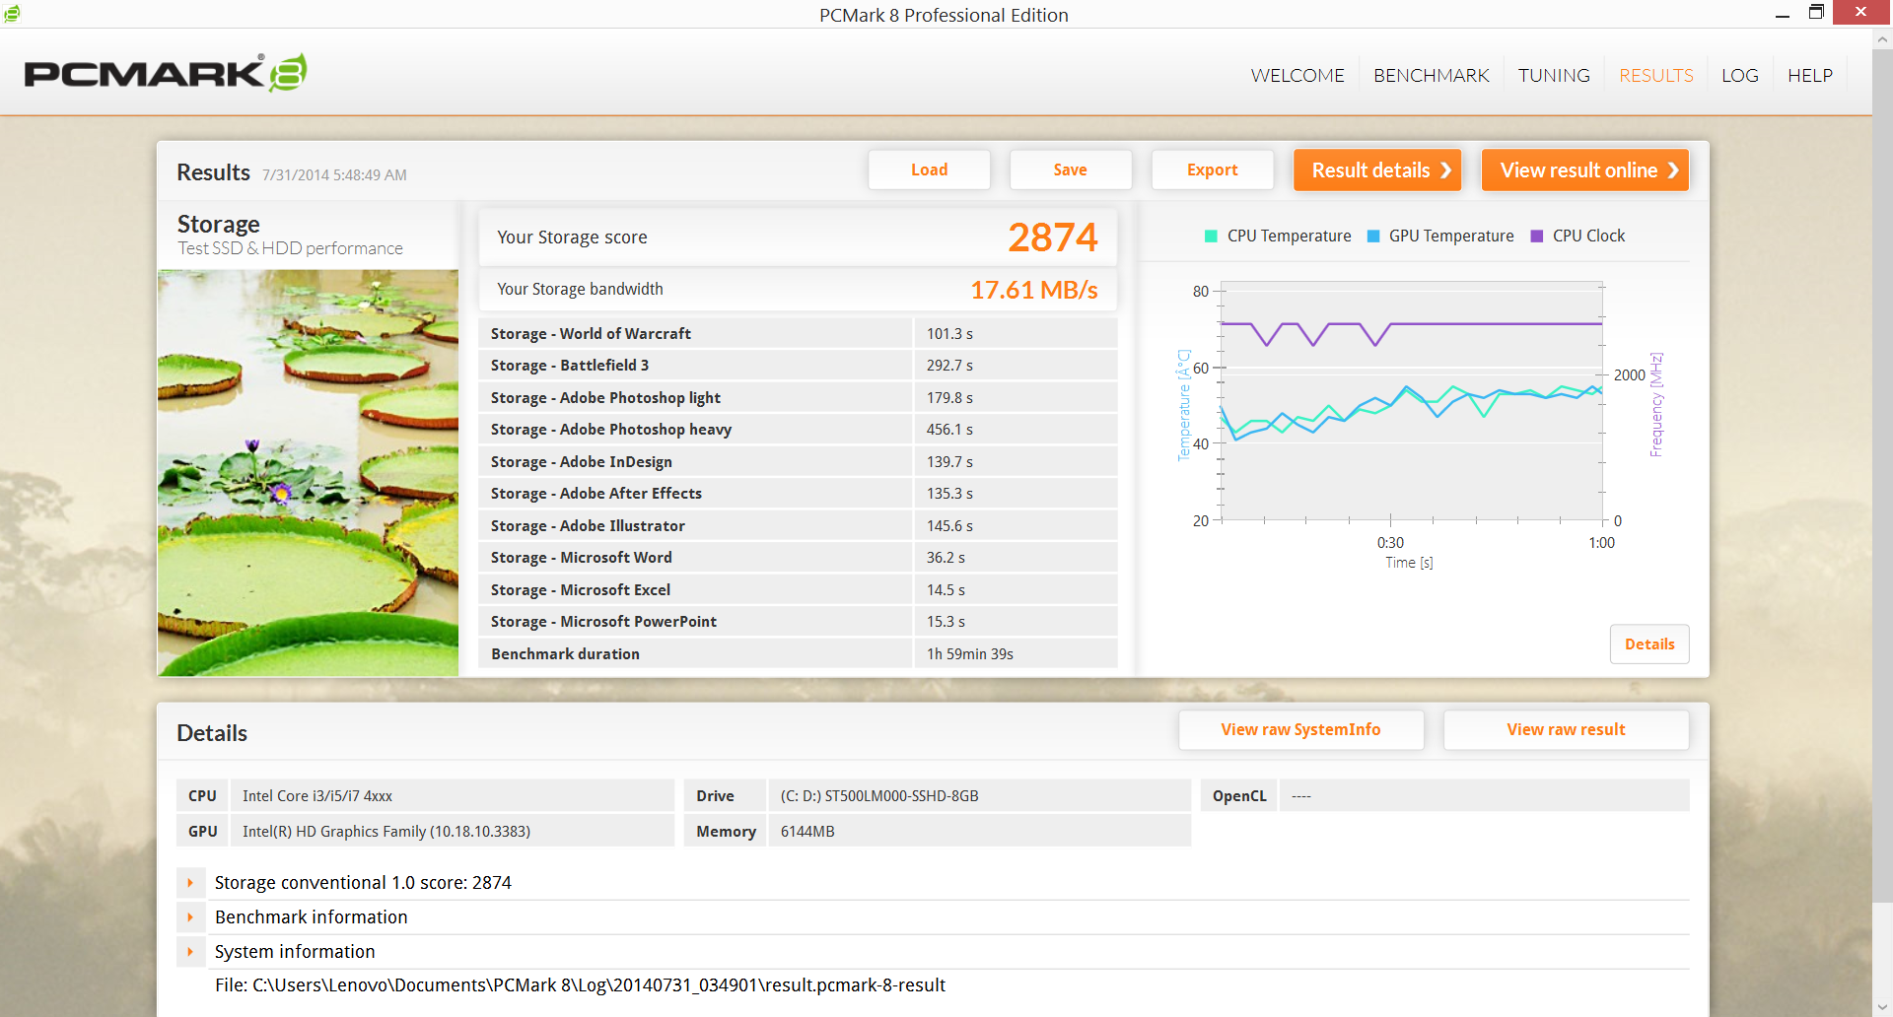Select the RESULTS tab

tap(1655, 75)
